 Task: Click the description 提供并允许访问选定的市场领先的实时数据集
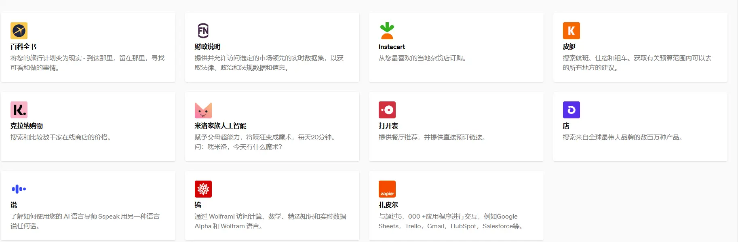pyautogui.click(x=269, y=63)
